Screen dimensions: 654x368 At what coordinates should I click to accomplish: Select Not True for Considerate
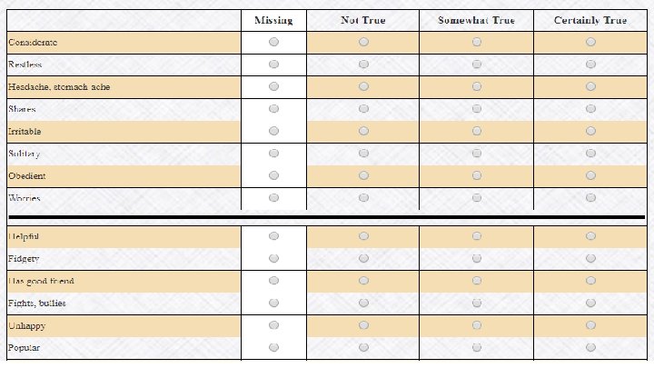(x=363, y=42)
